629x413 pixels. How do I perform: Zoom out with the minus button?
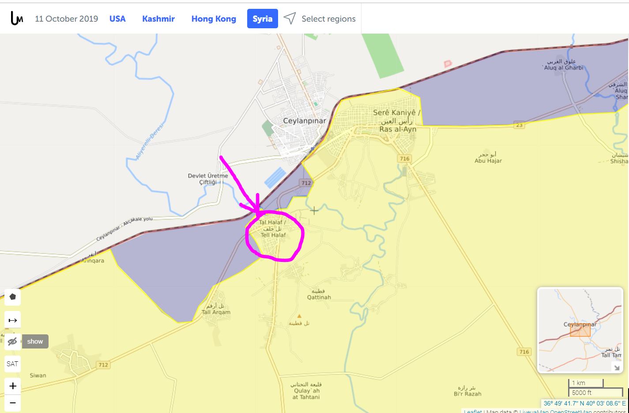click(12, 402)
